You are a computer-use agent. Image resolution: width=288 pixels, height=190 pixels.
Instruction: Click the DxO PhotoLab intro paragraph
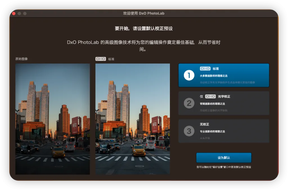144,46
